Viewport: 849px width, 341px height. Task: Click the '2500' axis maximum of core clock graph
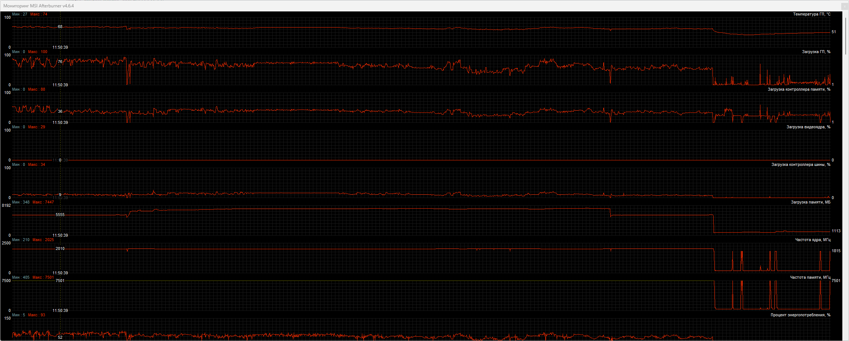tap(6, 243)
